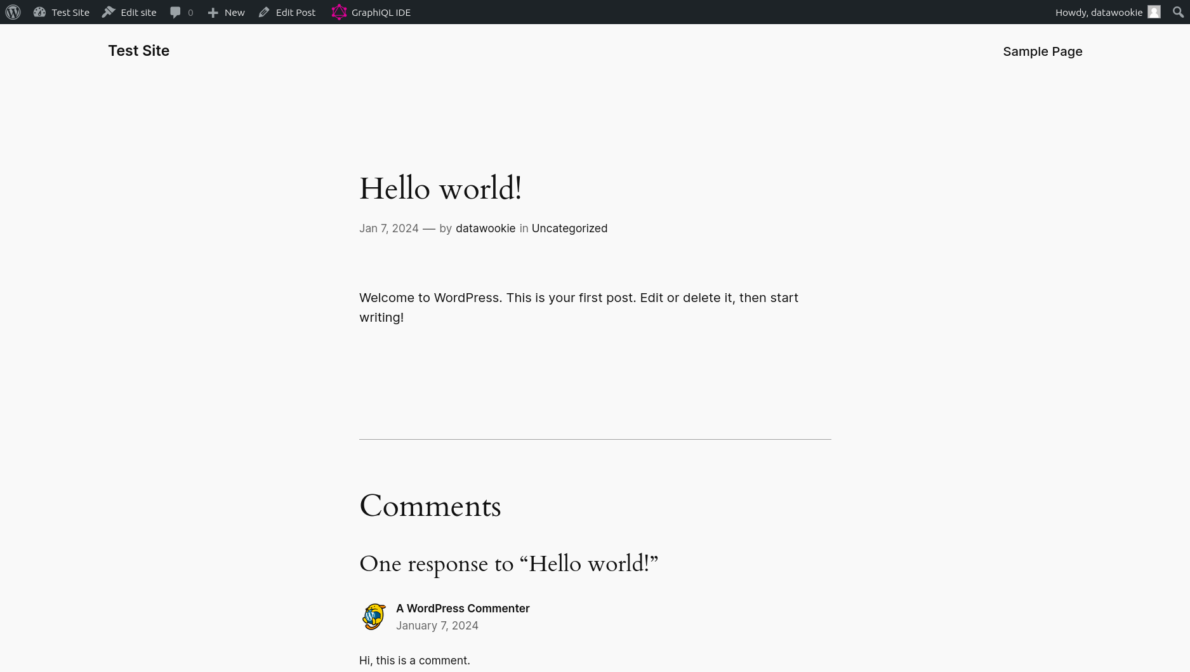View posts by author datawookie
The width and height of the screenshot is (1190, 672).
pyautogui.click(x=486, y=228)
